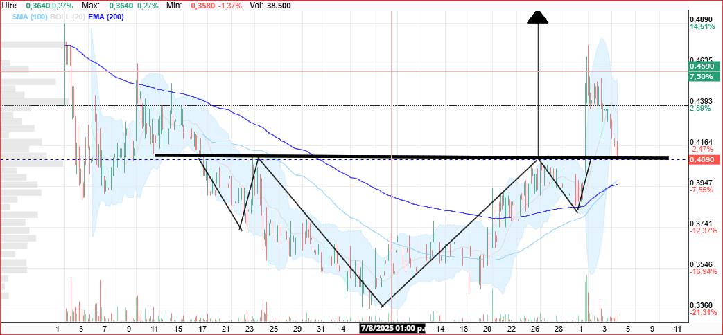Click the -2,47% axis percentage
Image resolution: width=723 pixels, height=335 pixels.
701,149
